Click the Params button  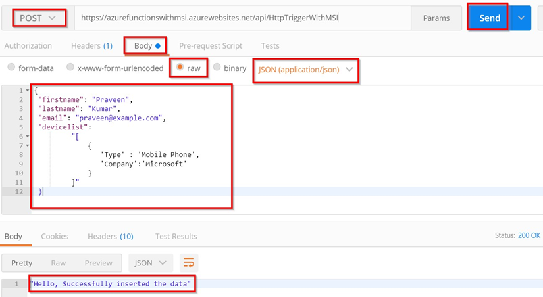[x=436, y=18]
